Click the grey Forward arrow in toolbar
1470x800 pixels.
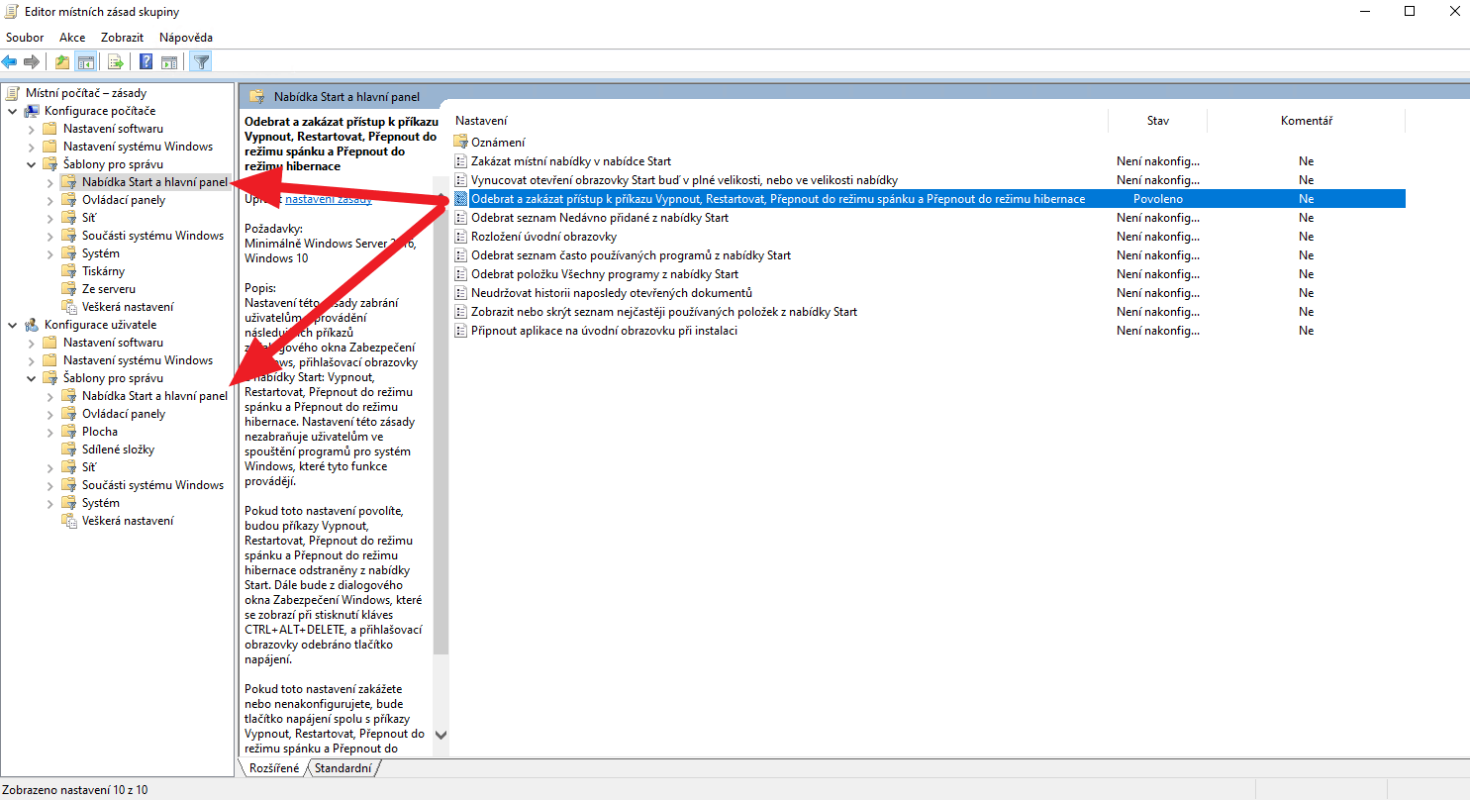[32, 62]
